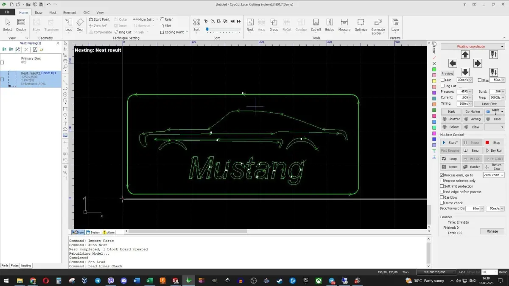This screenshot has height=286, width=509.
Task: Click the Clear tool icon
Action: pos(80,25)
